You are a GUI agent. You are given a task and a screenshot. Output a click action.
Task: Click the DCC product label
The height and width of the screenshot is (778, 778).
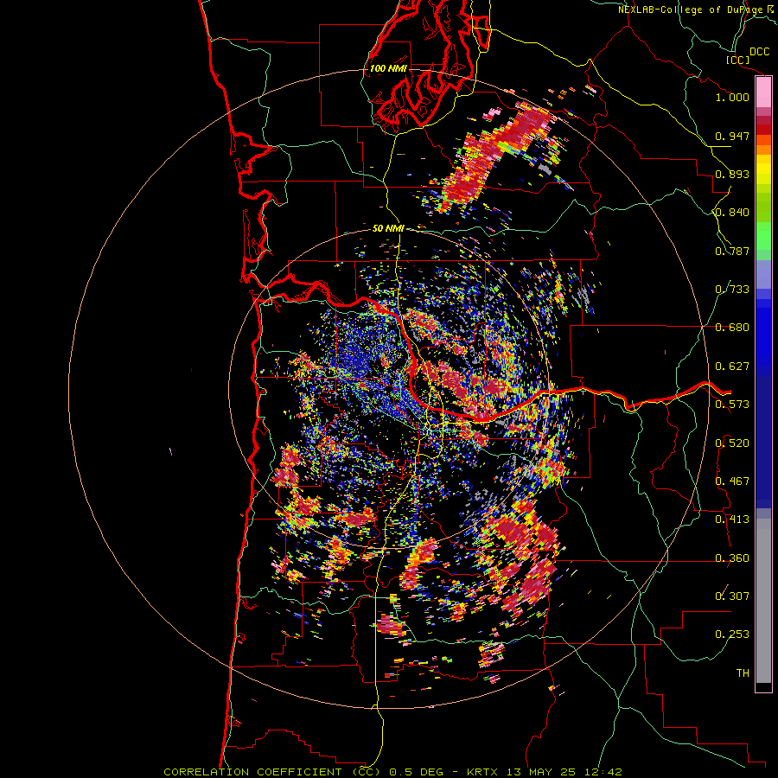click(x=760, y=52)
